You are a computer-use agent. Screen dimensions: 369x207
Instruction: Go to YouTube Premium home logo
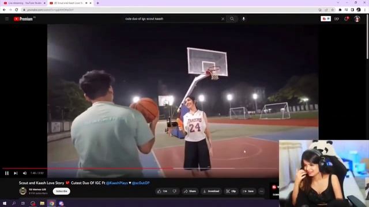click(x=23, y=19)
